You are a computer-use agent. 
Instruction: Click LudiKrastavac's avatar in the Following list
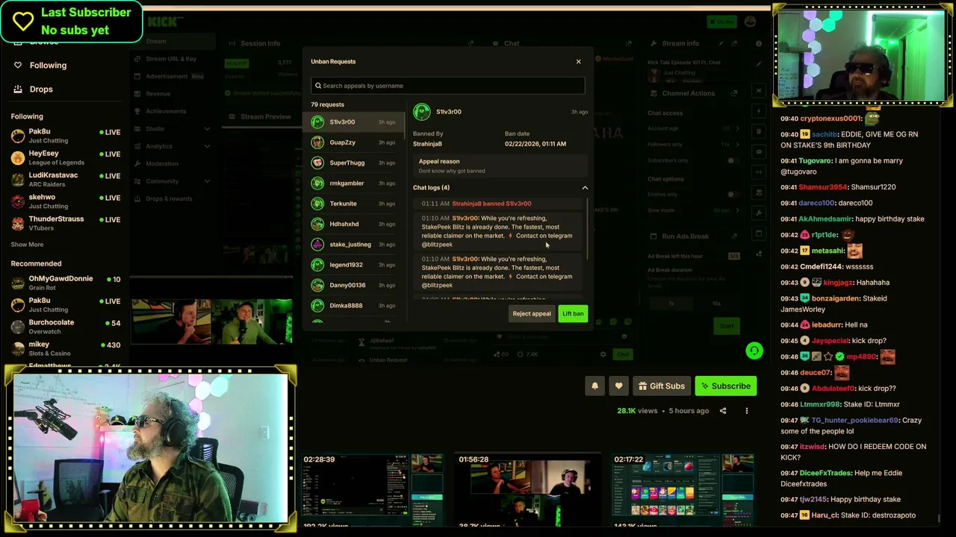point(18,179)
